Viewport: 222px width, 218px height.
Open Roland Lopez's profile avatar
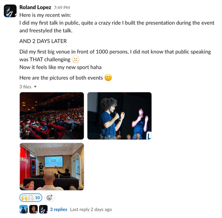(10, 11)
